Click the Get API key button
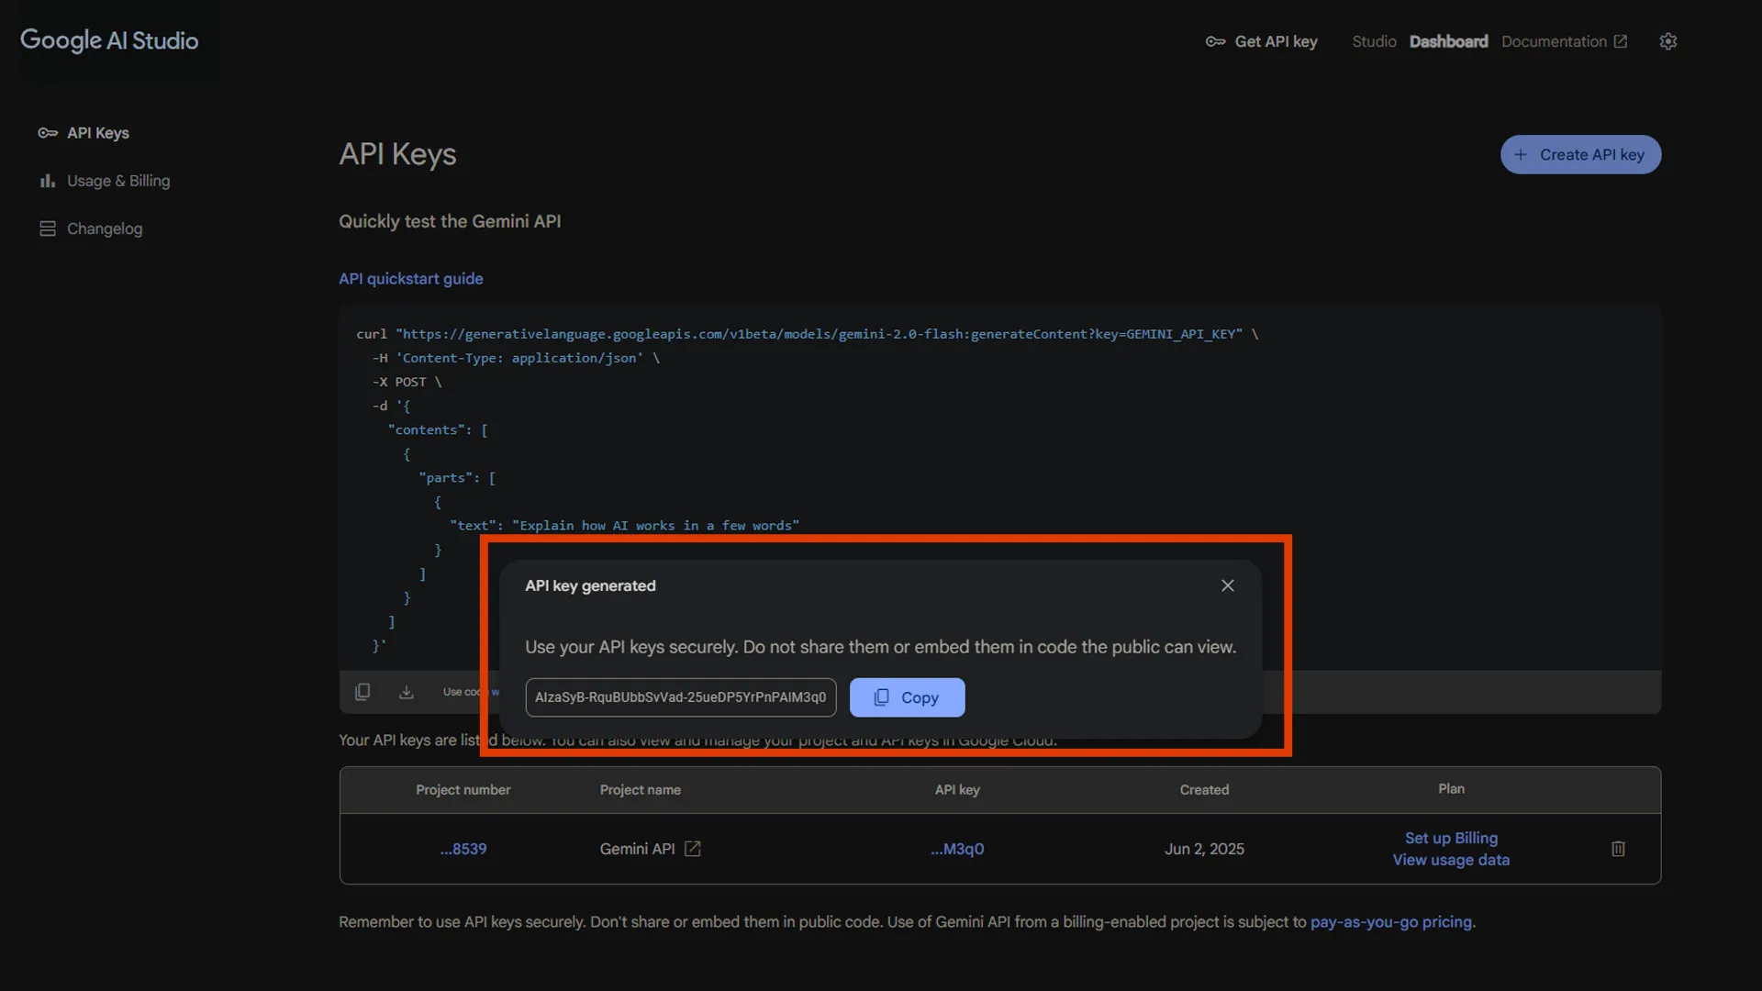1762x991 pixels. click(1262, 41)
